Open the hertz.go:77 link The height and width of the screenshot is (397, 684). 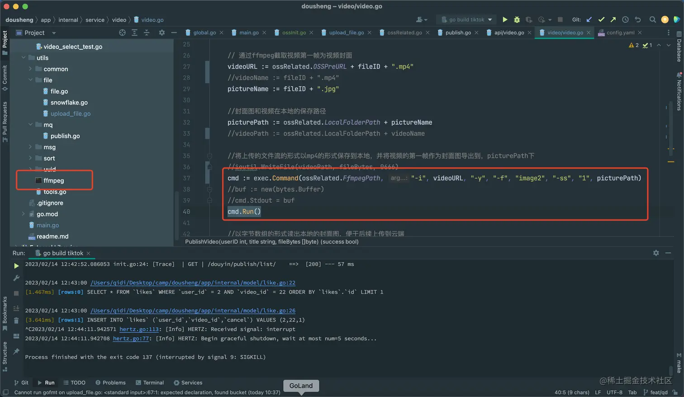131,338
